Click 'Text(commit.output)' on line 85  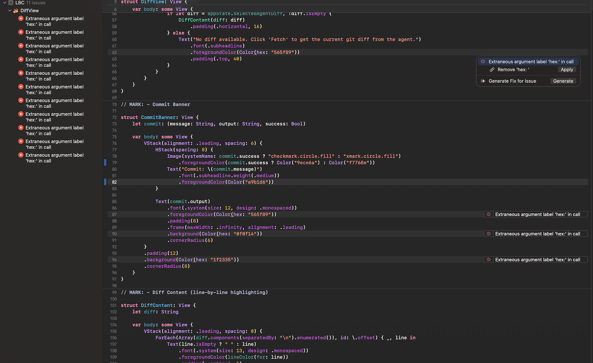click(x=183, y=202)
